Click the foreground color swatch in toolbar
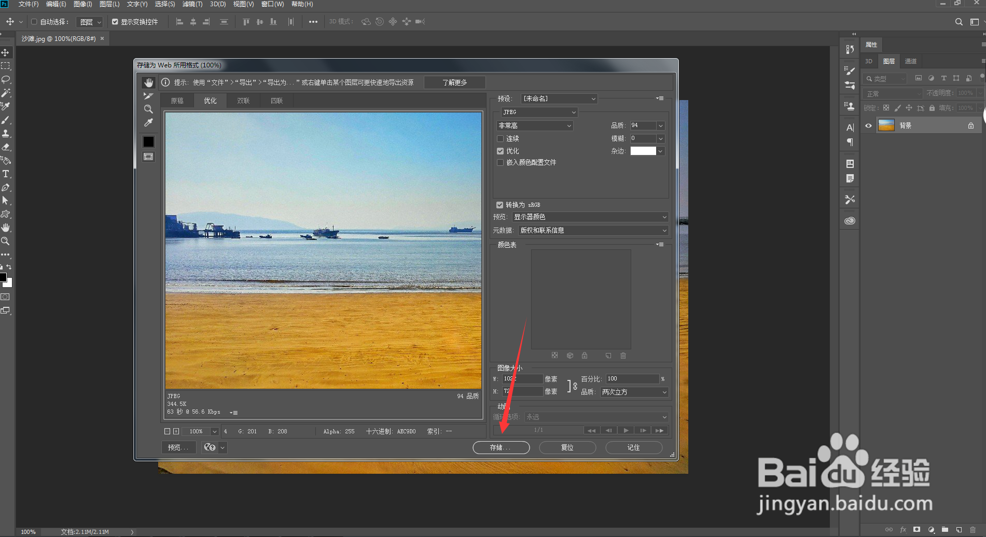This screenshot has width=986, height=537. (3, 277)
